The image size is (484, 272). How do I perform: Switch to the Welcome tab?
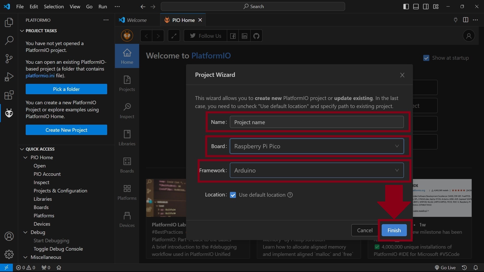(x=136, y=20)
